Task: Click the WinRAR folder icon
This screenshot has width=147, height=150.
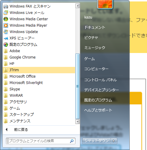Action: [6, 96]
